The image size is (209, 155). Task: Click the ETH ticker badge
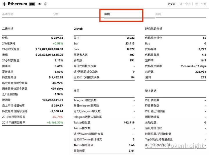pos(32,4)
